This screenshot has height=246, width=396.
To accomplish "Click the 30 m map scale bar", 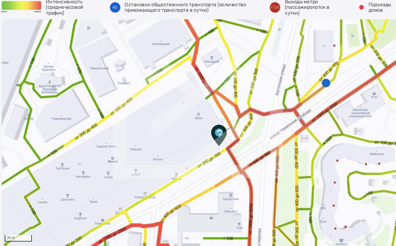I will [18, 238].
